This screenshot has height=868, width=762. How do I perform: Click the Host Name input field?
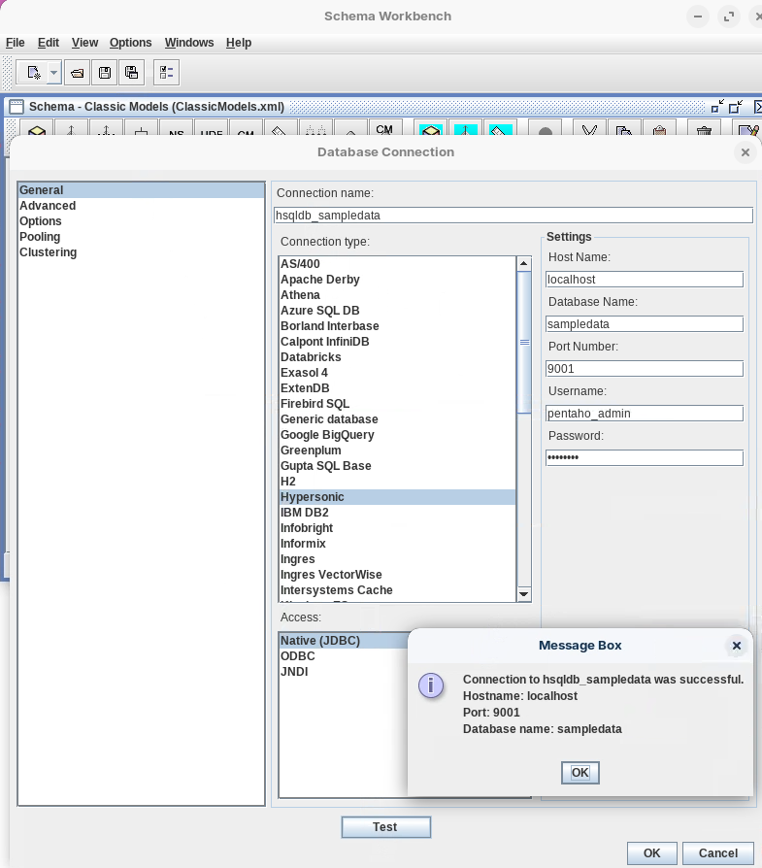pyautogui.click(x=645, y=280)
